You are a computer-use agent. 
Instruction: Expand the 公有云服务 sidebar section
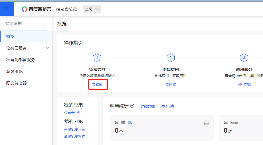(27, 48)
